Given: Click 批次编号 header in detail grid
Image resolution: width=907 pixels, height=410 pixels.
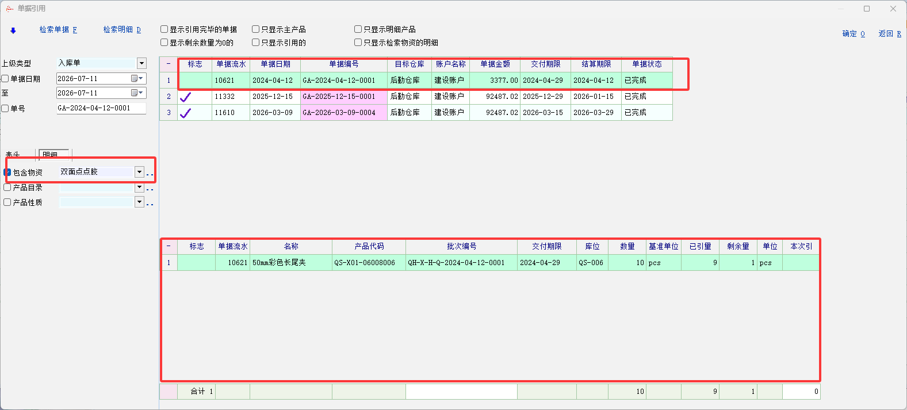Looking at the screenshot, I should 462,246.
